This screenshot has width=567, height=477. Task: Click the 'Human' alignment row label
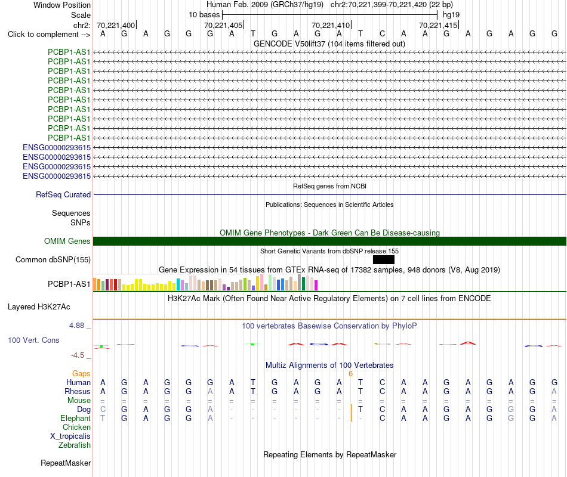(x=78, y=382)
